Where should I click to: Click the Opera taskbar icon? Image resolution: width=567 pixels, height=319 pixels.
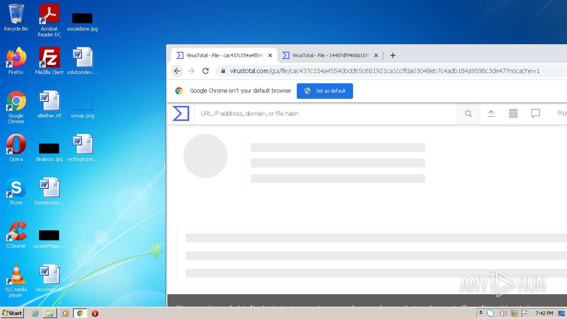pos(95,313)
